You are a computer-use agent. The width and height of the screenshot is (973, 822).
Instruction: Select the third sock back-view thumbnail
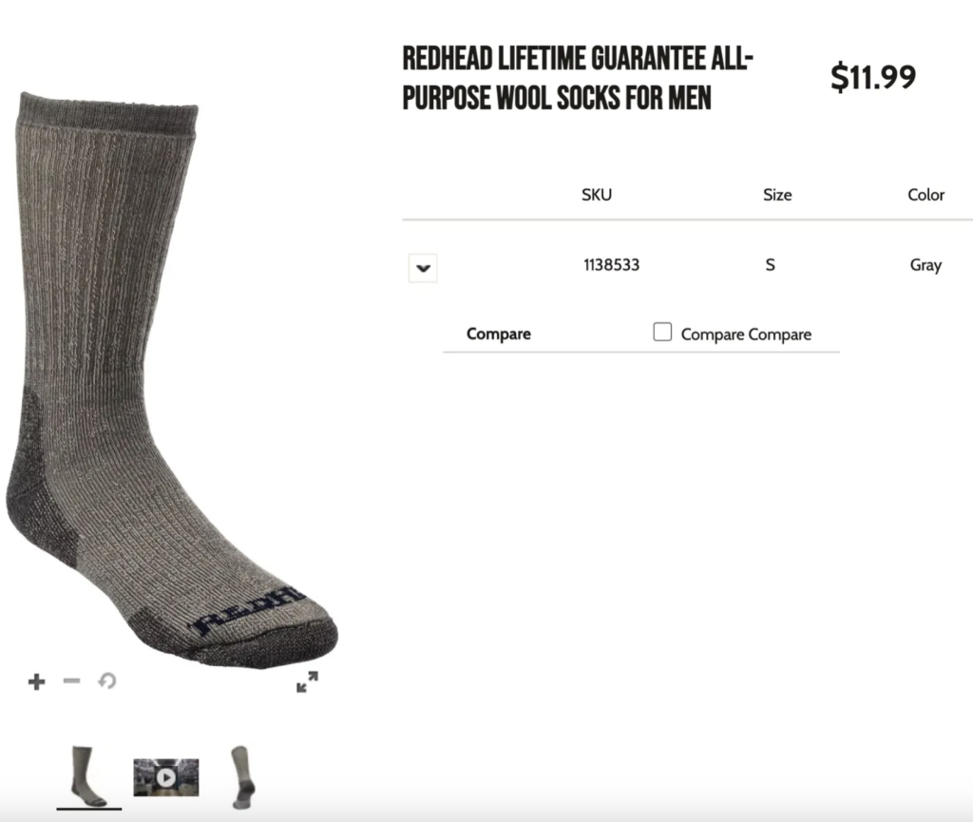coord(243,777)
